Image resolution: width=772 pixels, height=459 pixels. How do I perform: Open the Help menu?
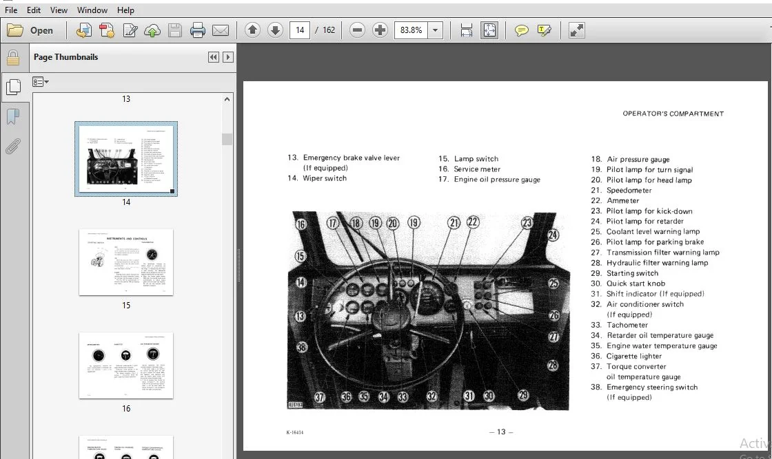(x=125, y=10)
